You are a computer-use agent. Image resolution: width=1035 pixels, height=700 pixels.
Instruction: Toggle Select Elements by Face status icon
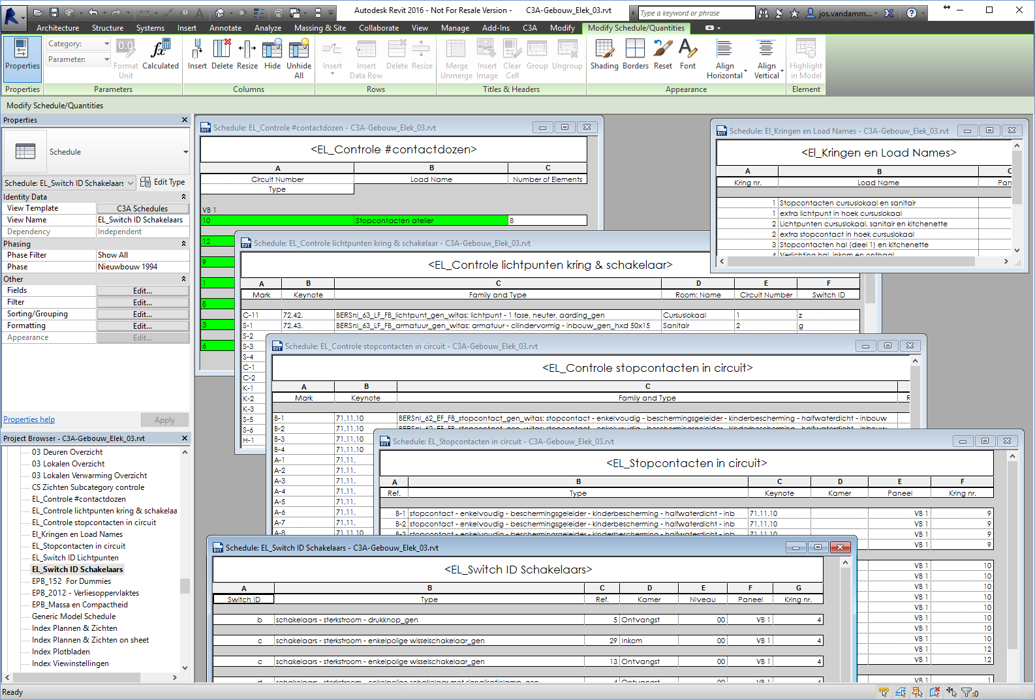point(935,692)
